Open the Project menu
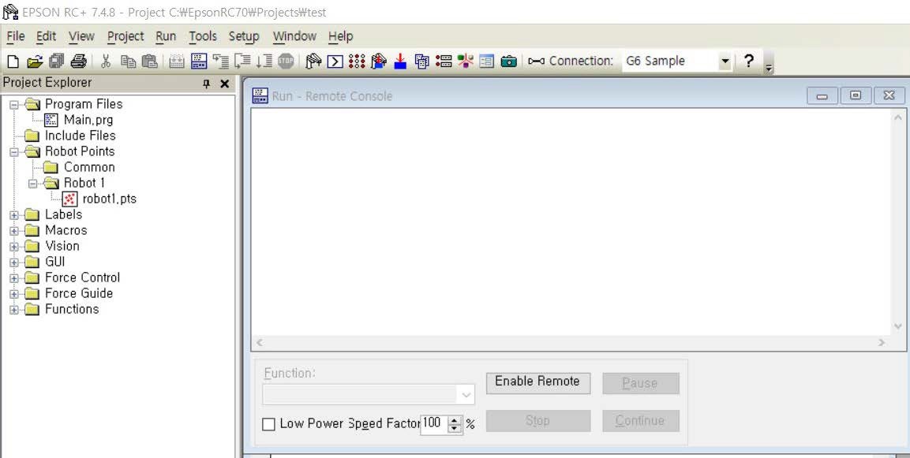Image resolution: width=910 pixels, height=458 pixels. [125, 36]
